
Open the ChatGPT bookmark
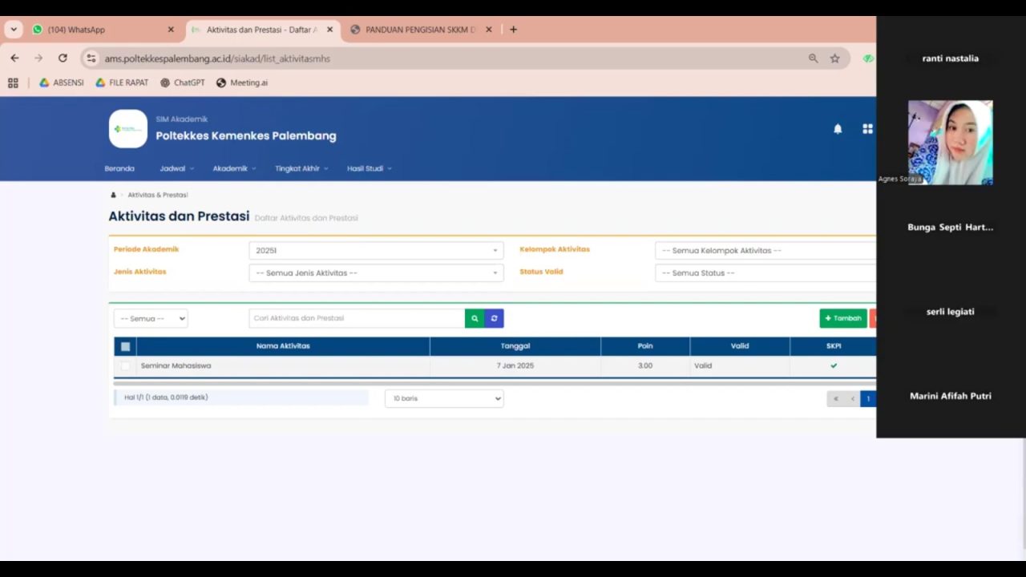183,83
